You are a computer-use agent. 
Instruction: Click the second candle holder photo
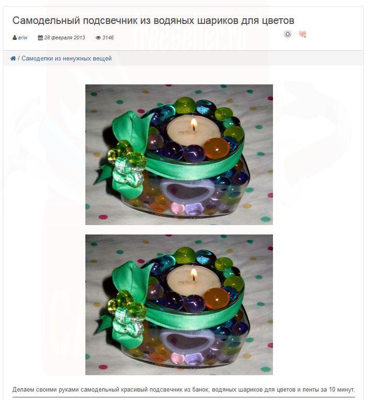tap(179, 305)
